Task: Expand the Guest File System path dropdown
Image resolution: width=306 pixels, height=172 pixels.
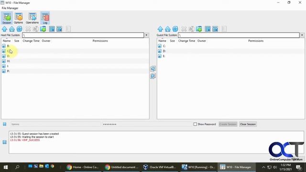Action: point(302,35)
